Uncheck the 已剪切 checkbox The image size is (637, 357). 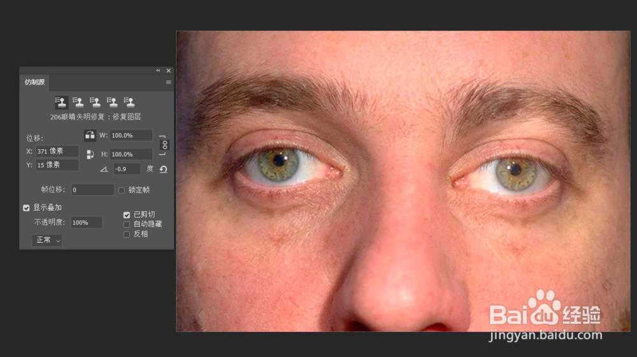click(x=127, y=215)
